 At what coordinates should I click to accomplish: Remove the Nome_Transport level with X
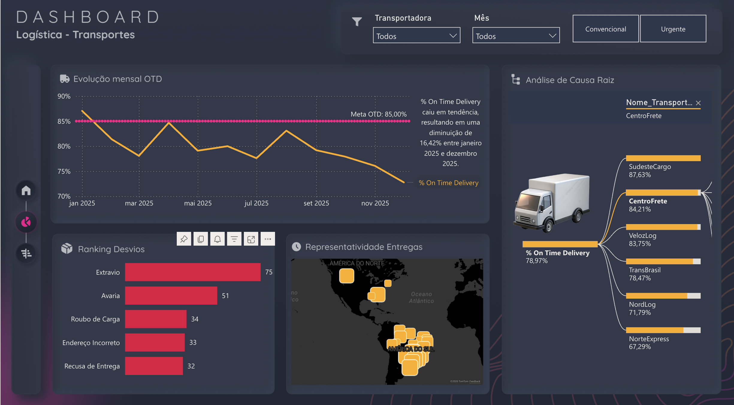coord(698,103)
